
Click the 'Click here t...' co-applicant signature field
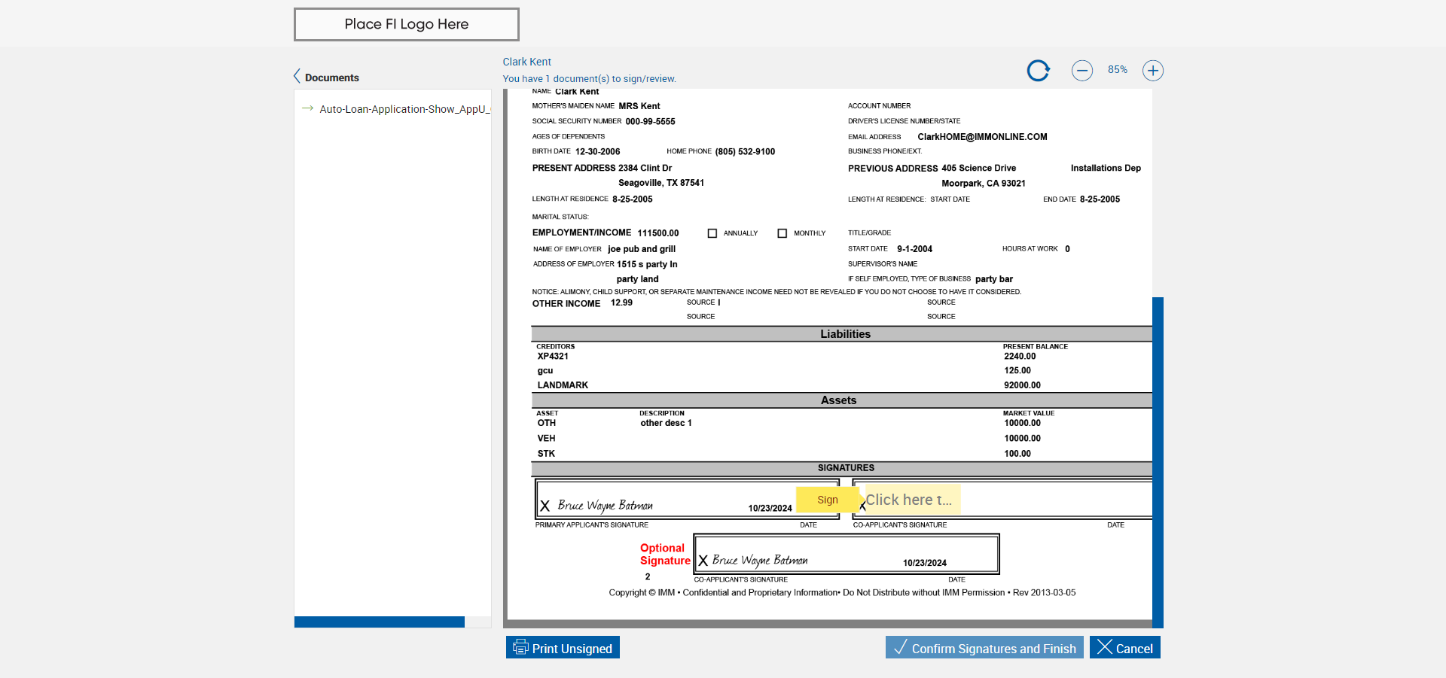click(x=912, y=500)
